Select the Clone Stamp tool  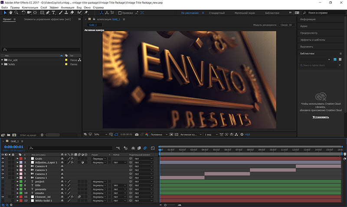66,13
